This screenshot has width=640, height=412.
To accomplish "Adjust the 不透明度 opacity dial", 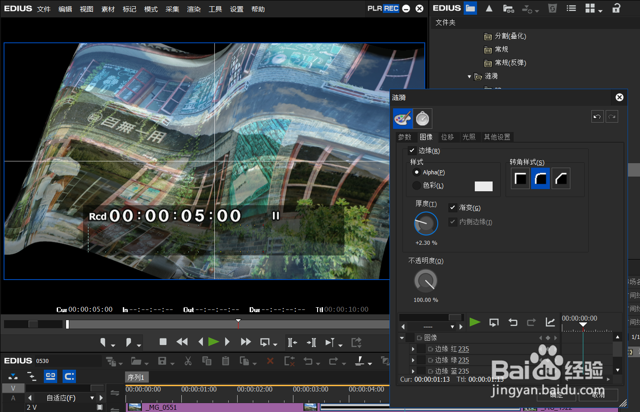I will tap(426, 281).
